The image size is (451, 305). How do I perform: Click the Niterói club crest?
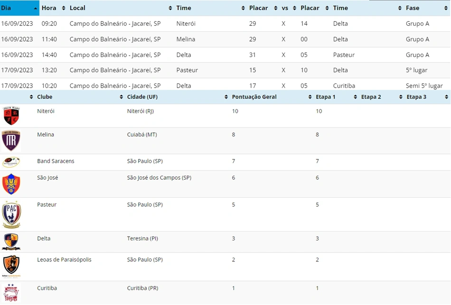coord(11,116)
